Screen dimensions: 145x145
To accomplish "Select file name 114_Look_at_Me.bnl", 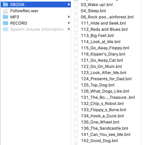I will point(101,42).
